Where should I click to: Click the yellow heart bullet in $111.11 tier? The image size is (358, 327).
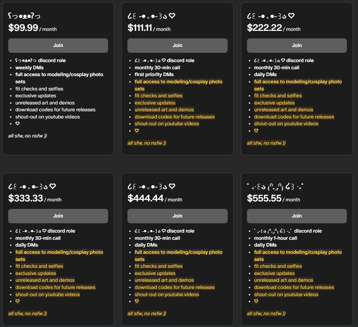(137, 131)
